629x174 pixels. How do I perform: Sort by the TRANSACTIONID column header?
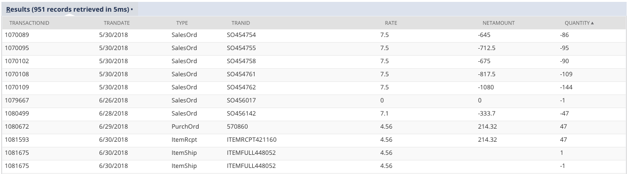30,22
